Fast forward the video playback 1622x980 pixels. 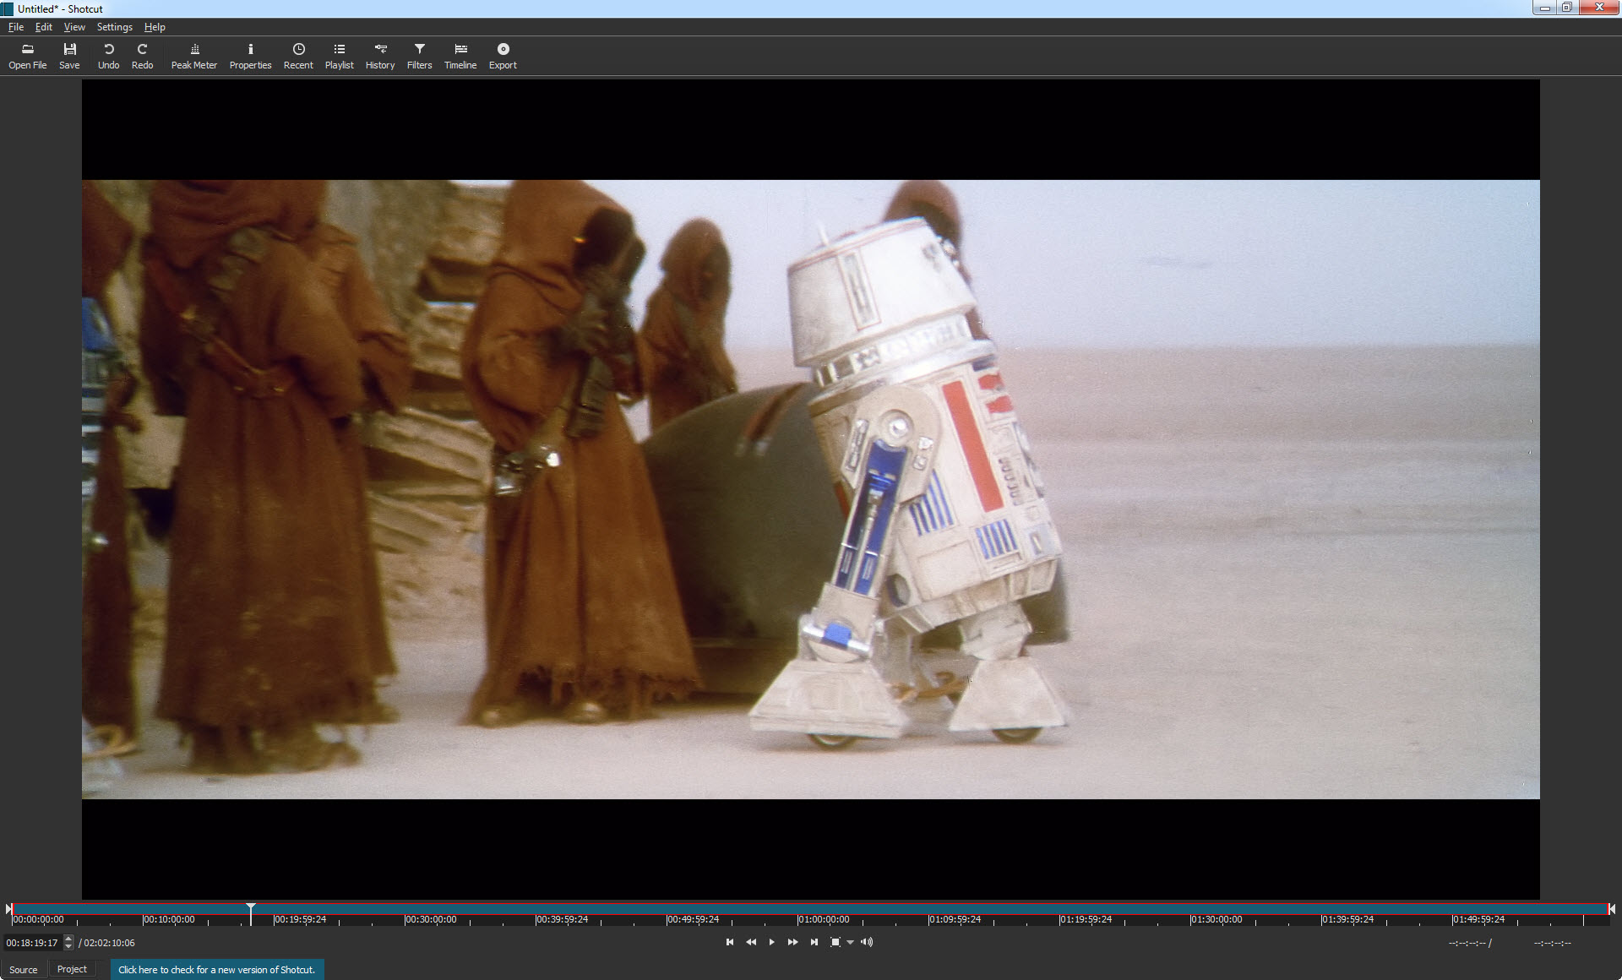tap(792, 942)
